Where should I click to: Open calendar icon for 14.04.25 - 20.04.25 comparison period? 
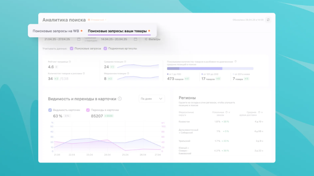[135, 39]
